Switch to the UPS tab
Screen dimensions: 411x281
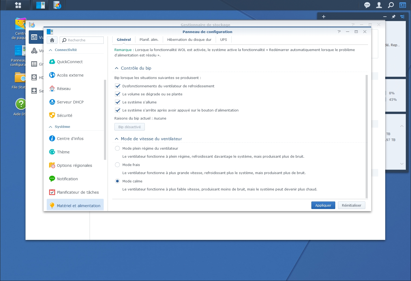tap(223, 40)
